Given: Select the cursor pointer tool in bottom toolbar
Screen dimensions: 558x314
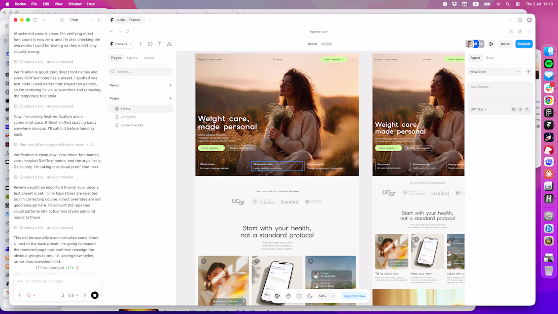Looking at the screenshot, I should 277,296.
